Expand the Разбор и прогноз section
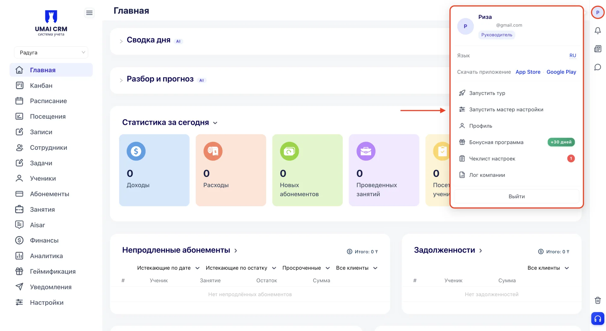 click(121, 80)
